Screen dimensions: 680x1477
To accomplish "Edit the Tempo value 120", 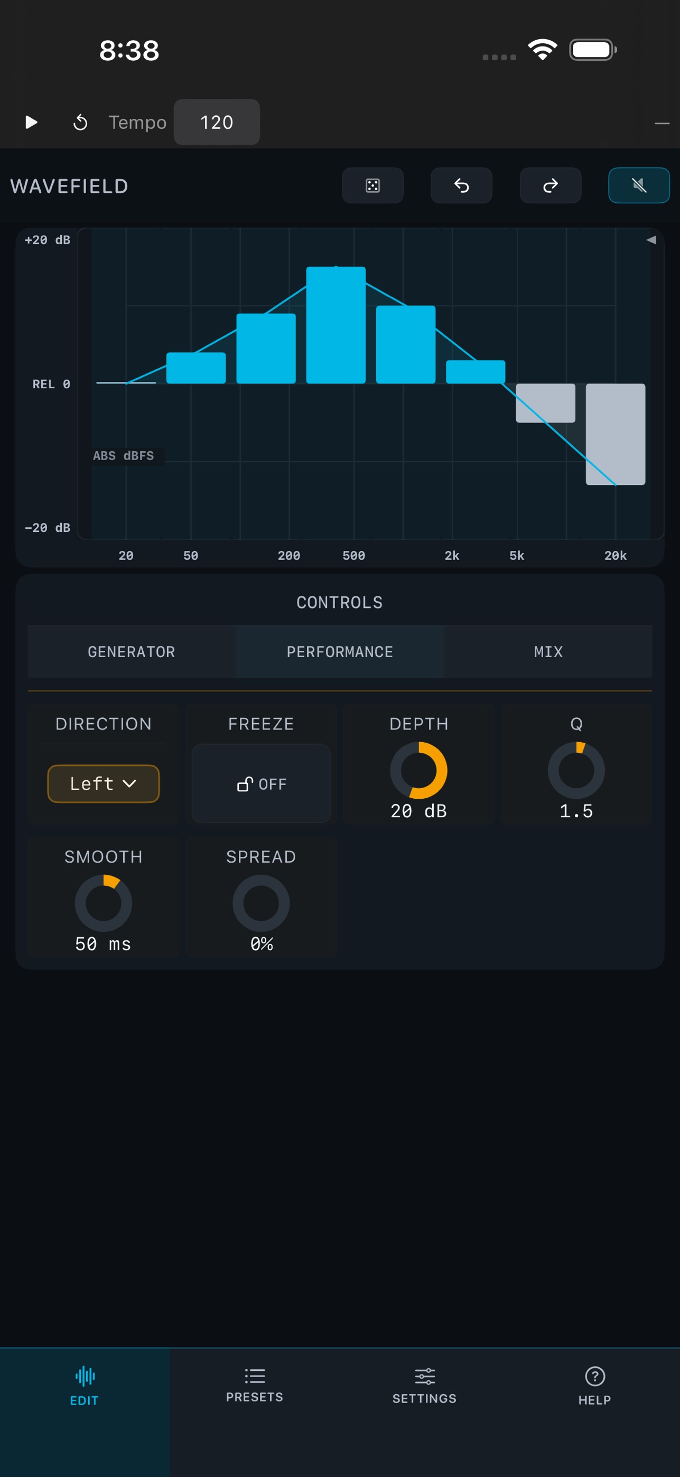I will [x=217, y=122].
